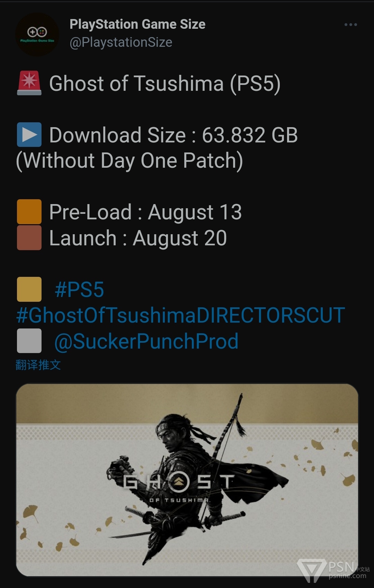Open the three-dot tweet options menu
This screenshot has width=374, height=588.
(350, 25)
